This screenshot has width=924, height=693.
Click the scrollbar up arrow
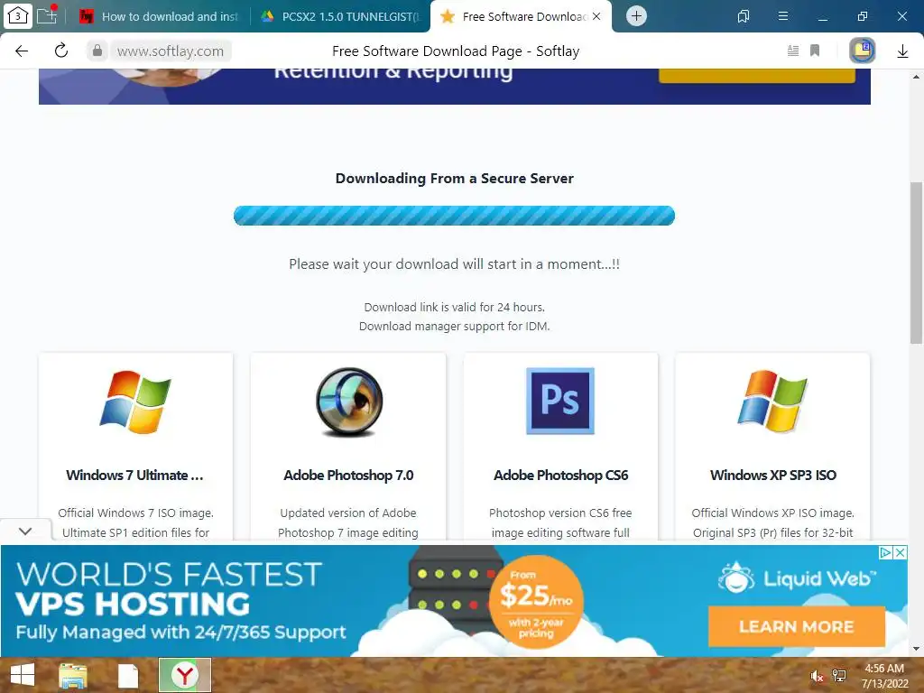pyautogui.click(x=916, y=77)
